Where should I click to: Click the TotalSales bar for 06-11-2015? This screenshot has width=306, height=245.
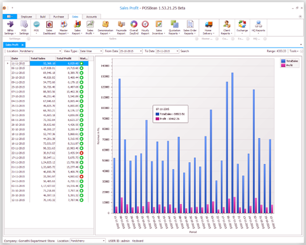[120, 146]
